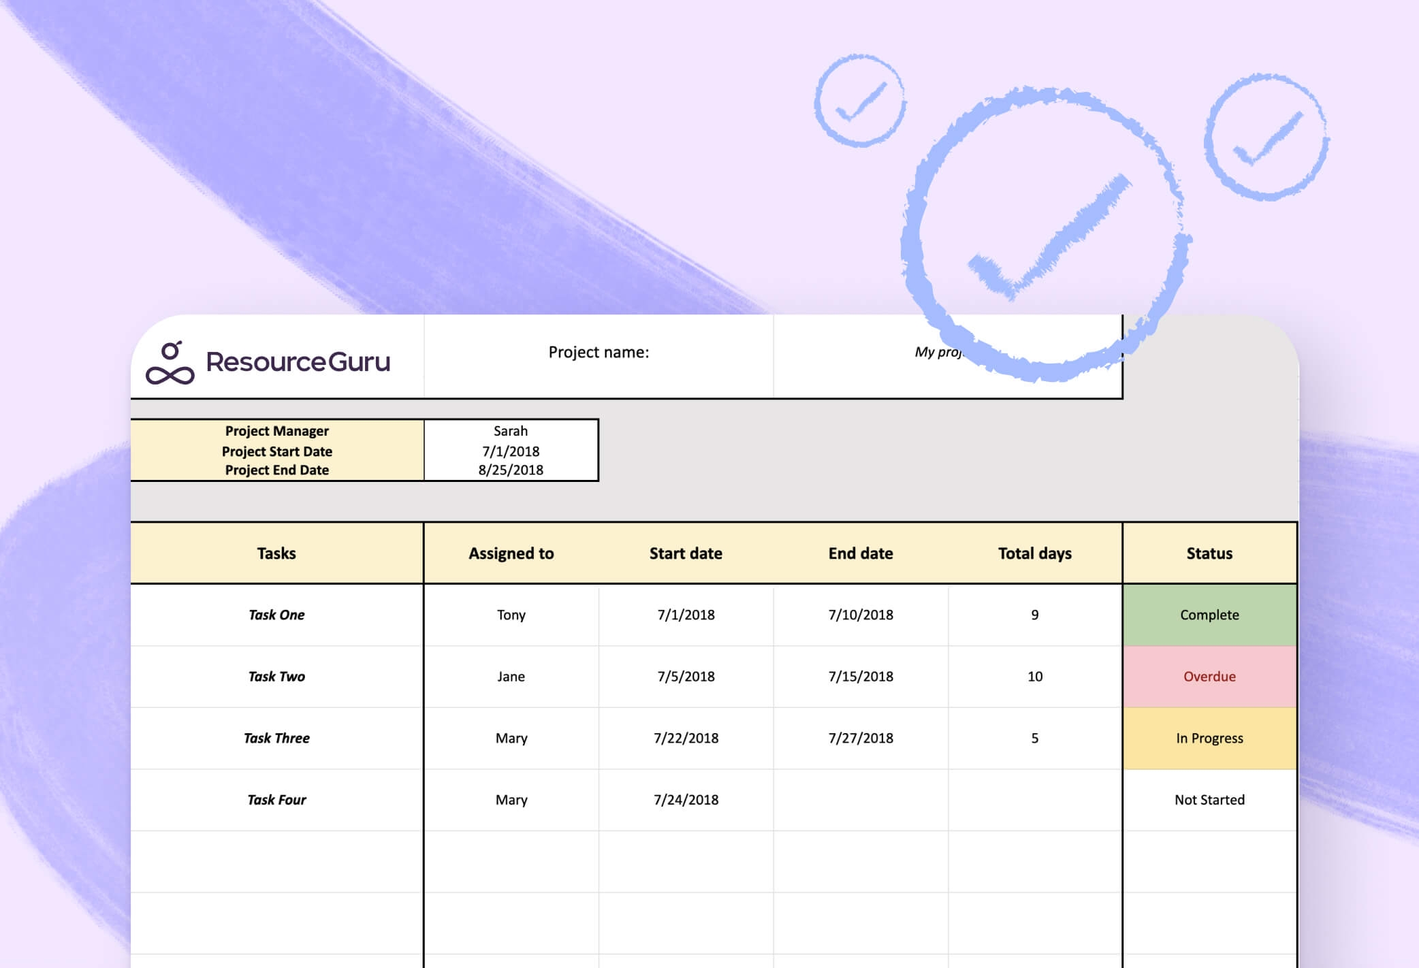Screen dimensions: 1419x968
Task: Select the empty End date of Task Four
Action: [x=860, y=800]
